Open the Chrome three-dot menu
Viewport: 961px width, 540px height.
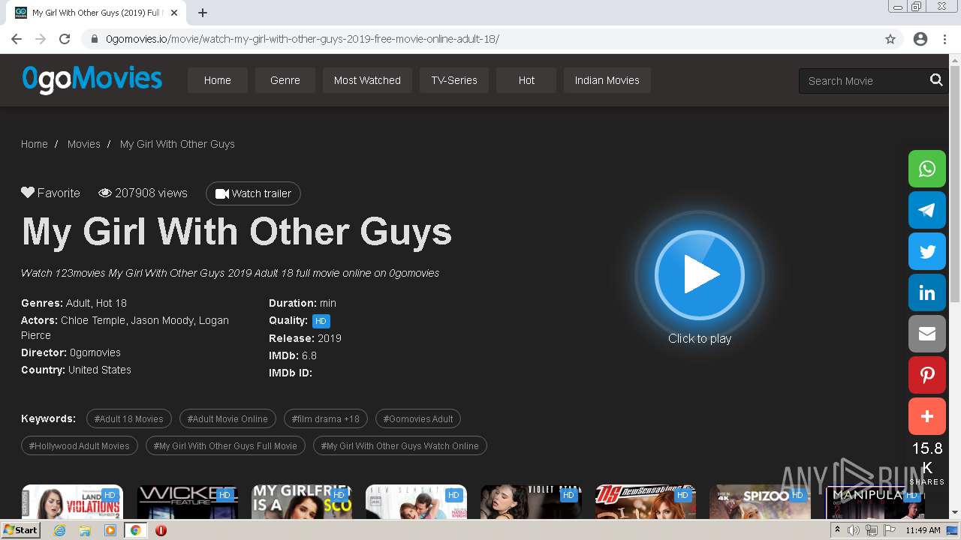944,39
